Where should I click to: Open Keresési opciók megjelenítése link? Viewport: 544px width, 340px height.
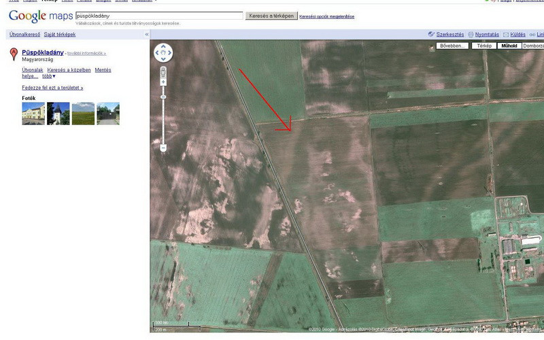[x=327, y=16]
